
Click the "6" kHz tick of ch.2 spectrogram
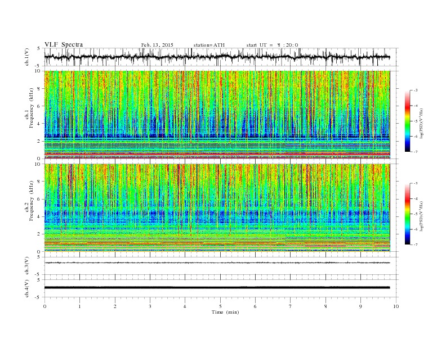point(39,199)
